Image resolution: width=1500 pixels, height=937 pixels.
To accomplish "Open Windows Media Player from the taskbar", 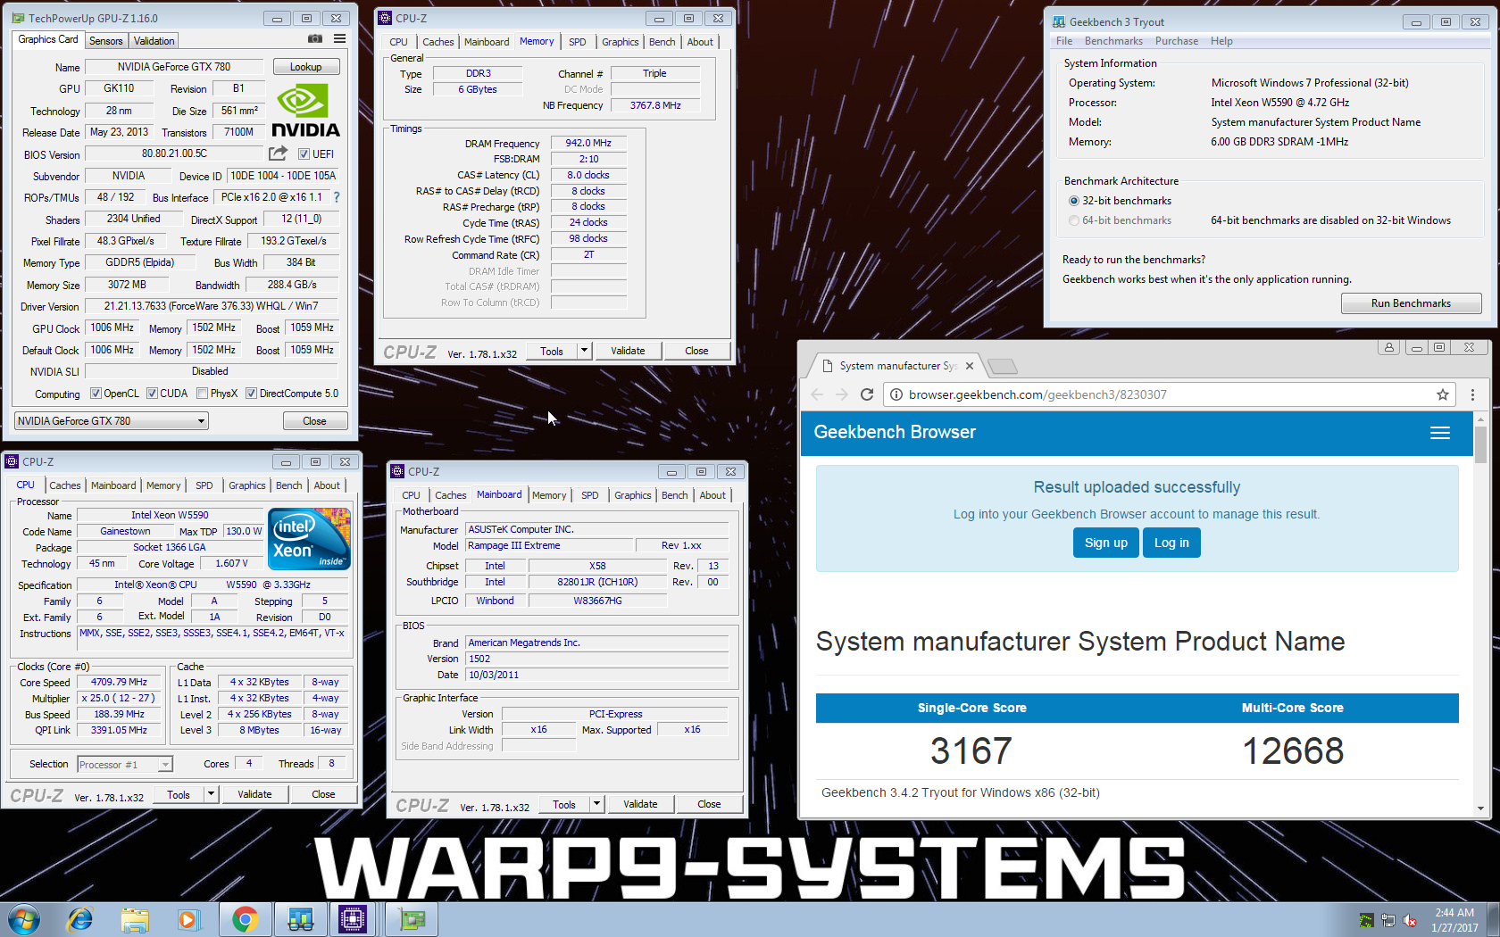I will click(x=188, y=919).
